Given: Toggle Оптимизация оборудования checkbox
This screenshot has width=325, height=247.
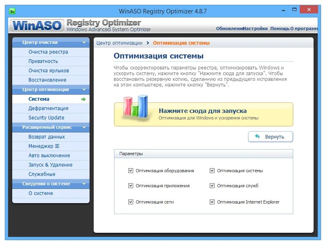Looking at the screenshot, I should (x=131, y=171).
